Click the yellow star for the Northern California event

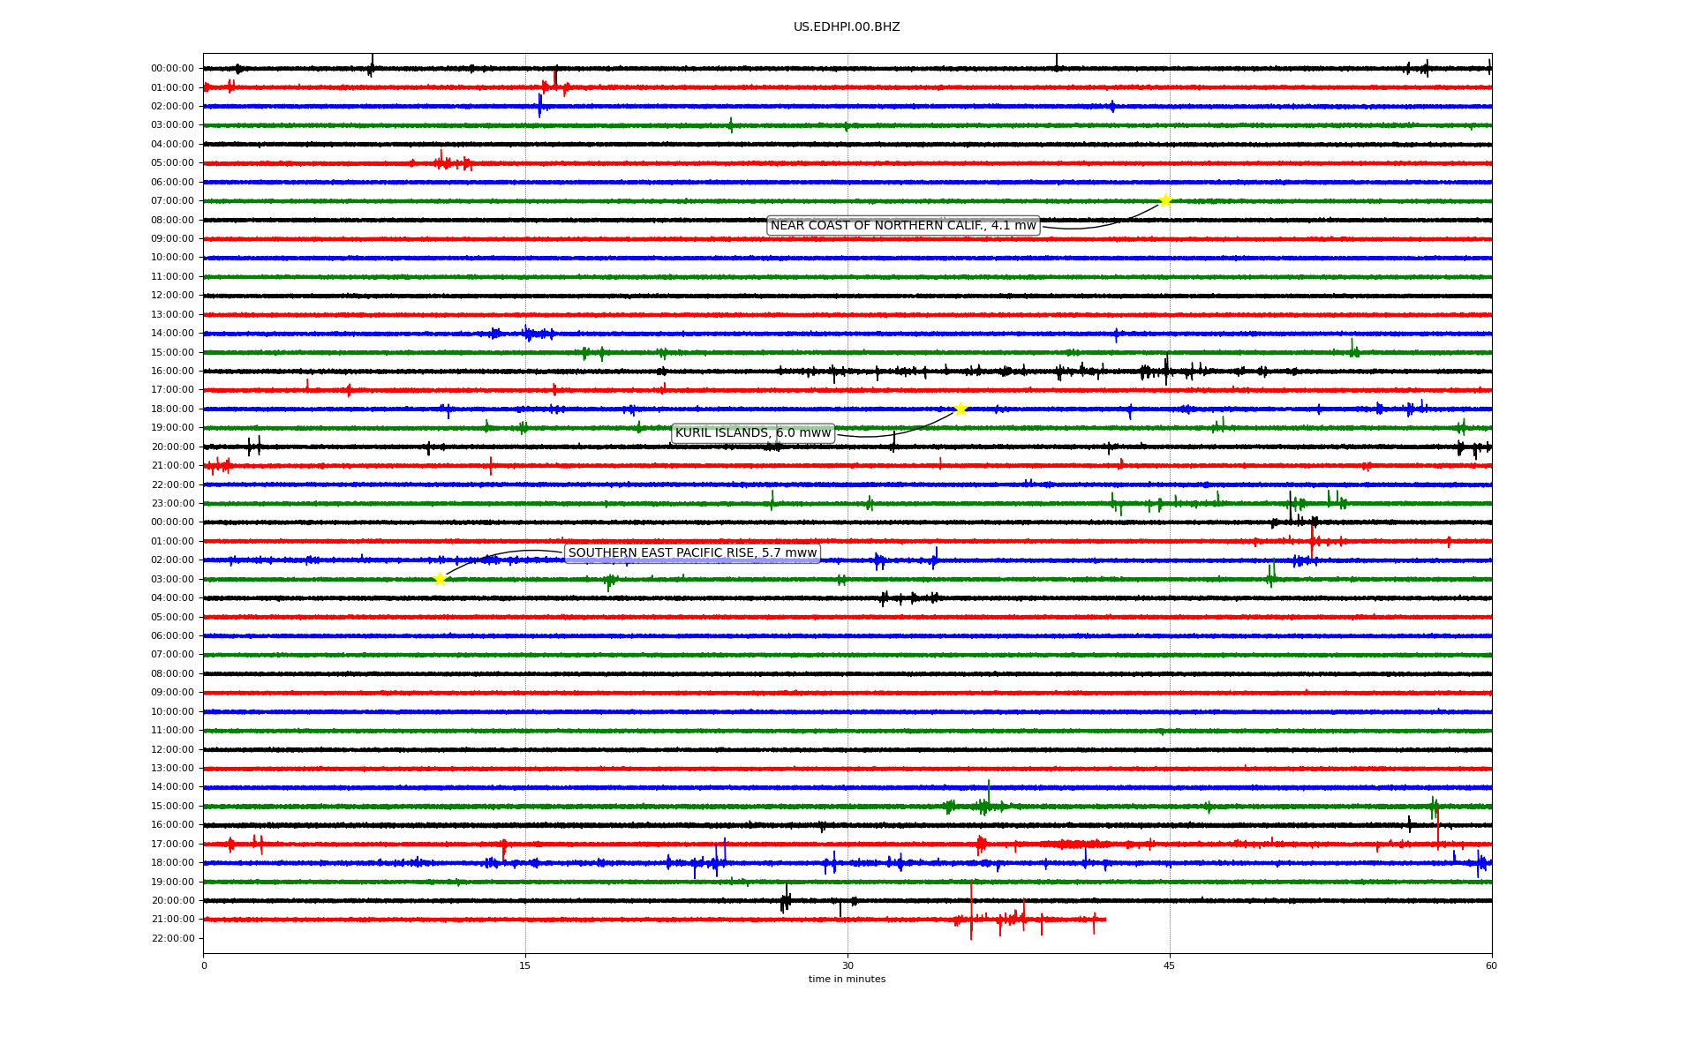coord(1165,200)
